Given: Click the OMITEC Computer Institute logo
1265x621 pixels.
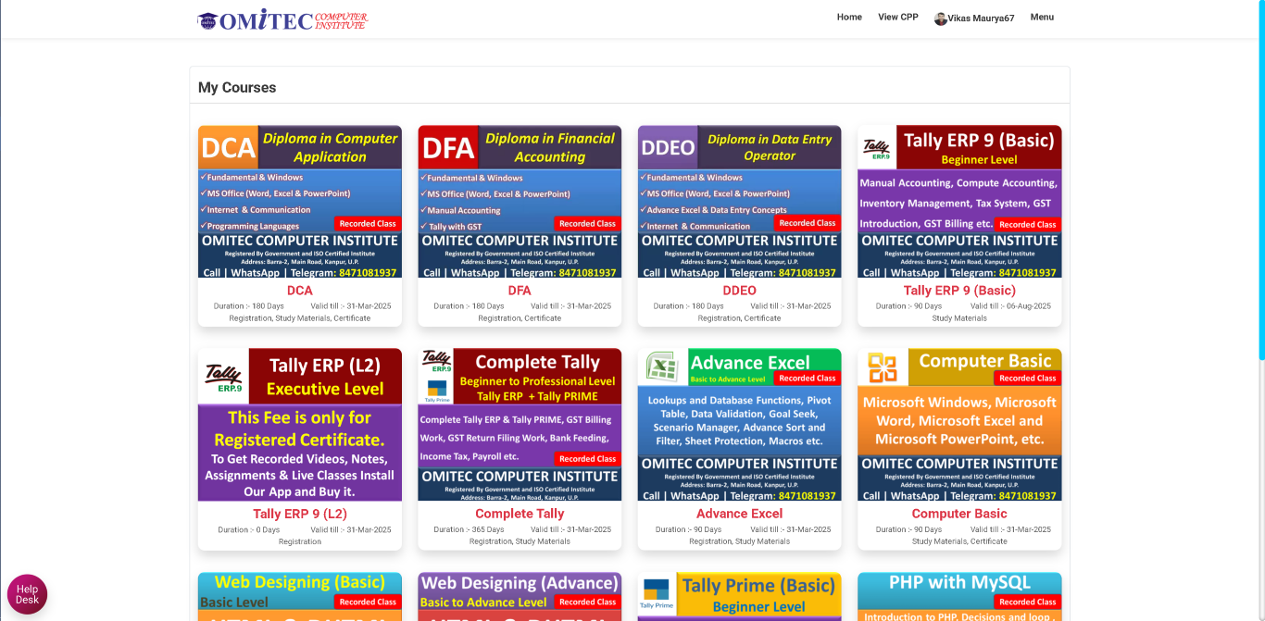Looking at the screenshot, I should [282, 20].
